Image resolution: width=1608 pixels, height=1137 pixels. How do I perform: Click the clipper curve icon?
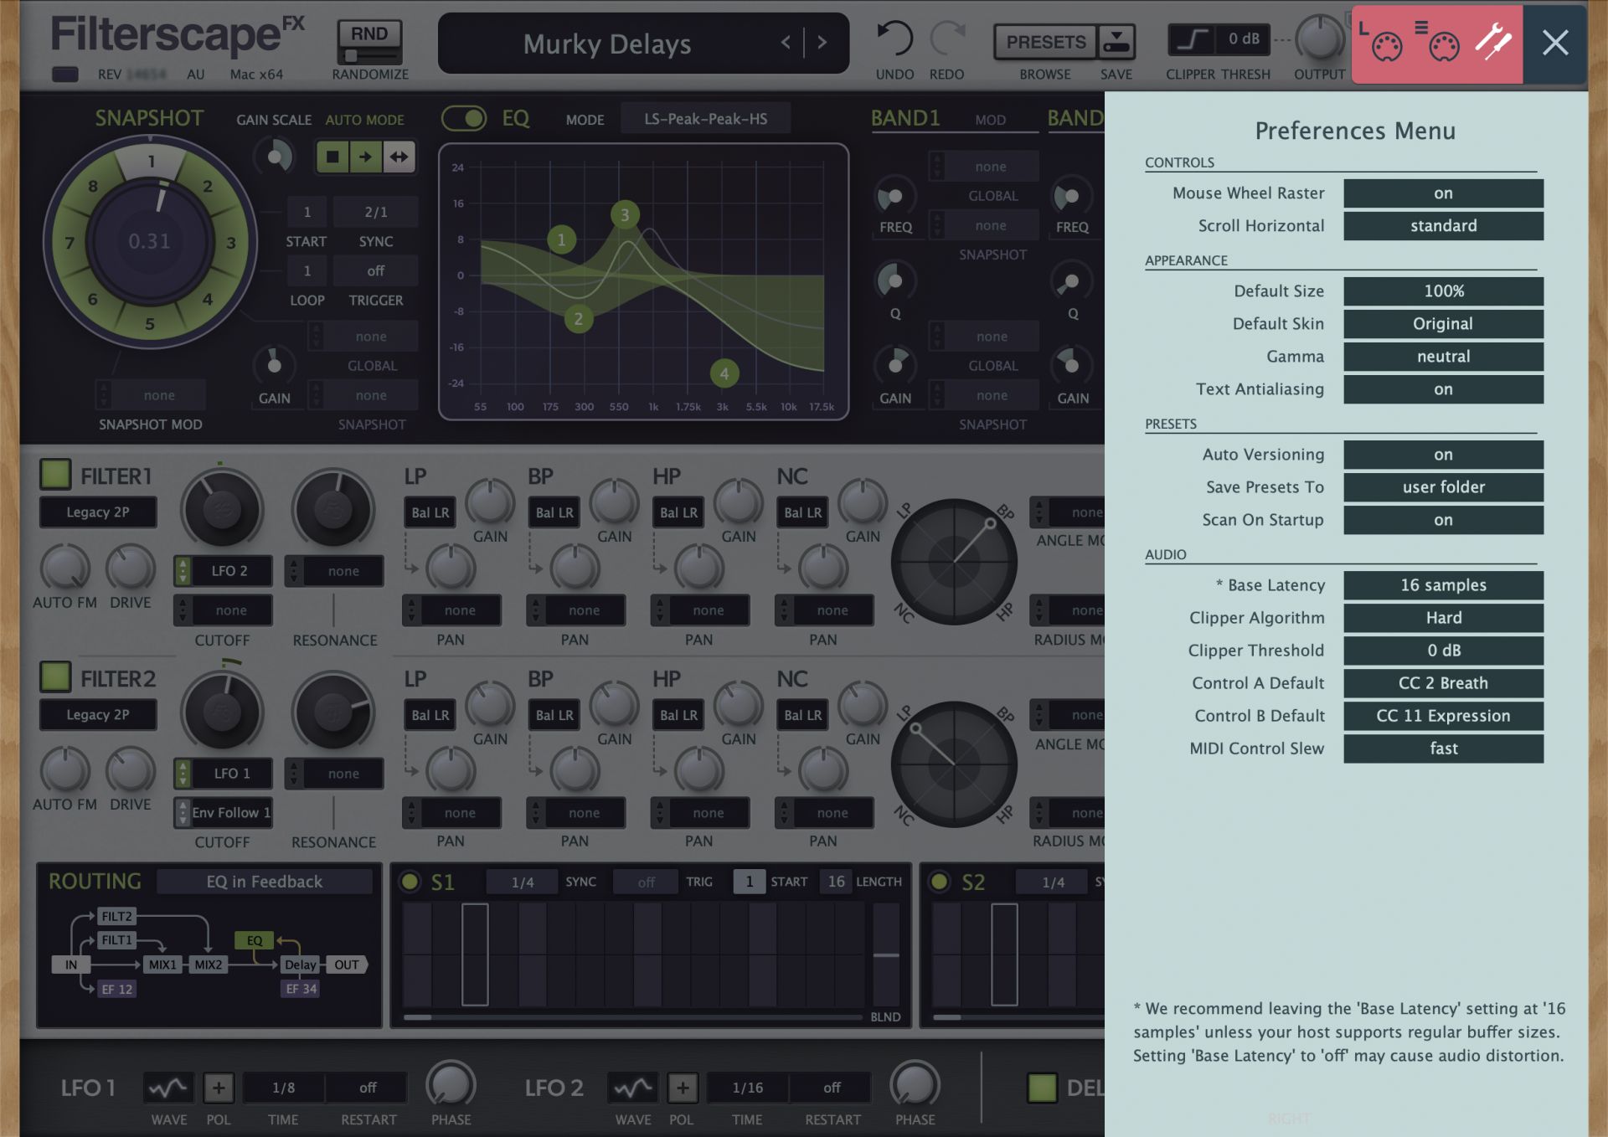coord(1192,39)
